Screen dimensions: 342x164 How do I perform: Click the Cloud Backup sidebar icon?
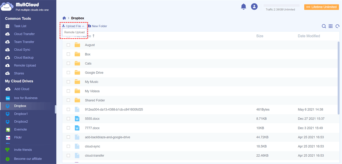click(8, 58)
